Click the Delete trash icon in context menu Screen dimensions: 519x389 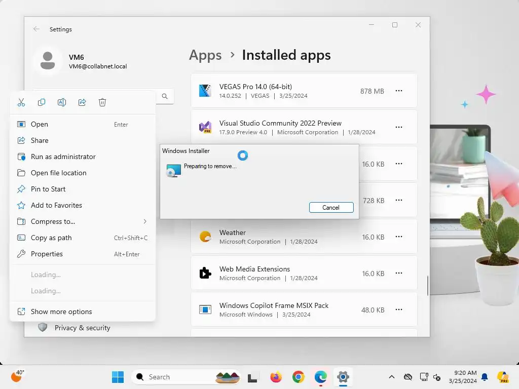point(102,102)
